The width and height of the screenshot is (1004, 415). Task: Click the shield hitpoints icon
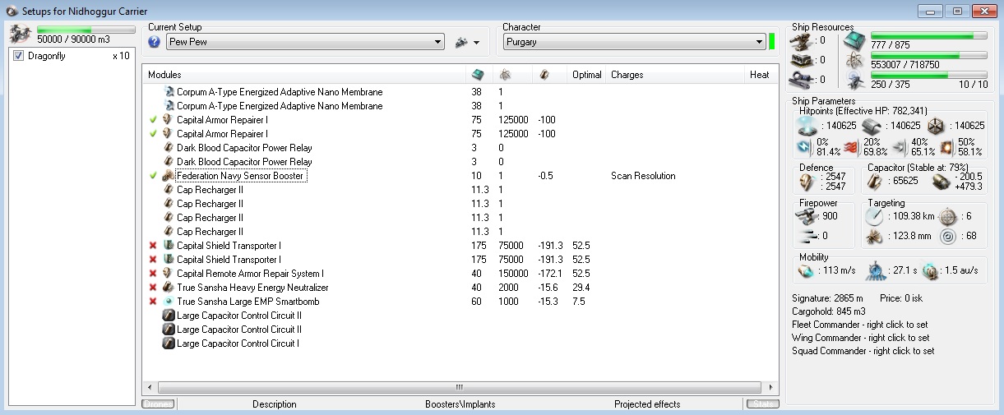coord(807,126)
